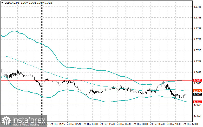Click the 24 Dec 01:15 time label
This screenshot has height=127, width=203.
click(x=58, y=124)
